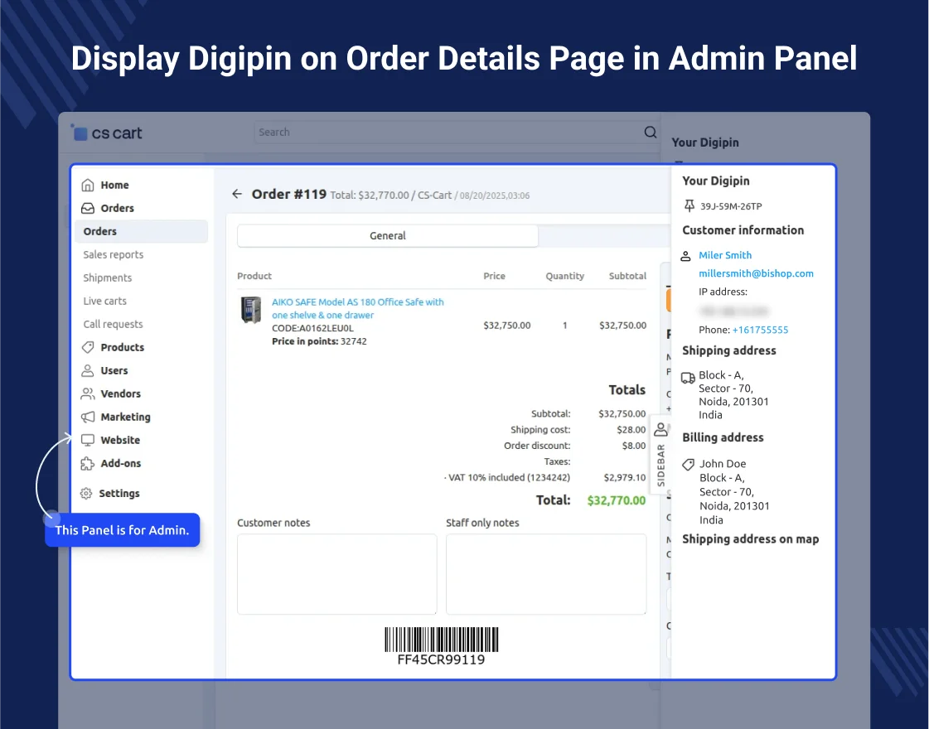Expand the Website menu
Image resolution: width=929 pixels, height=729 pixels.
pos(120,440)
